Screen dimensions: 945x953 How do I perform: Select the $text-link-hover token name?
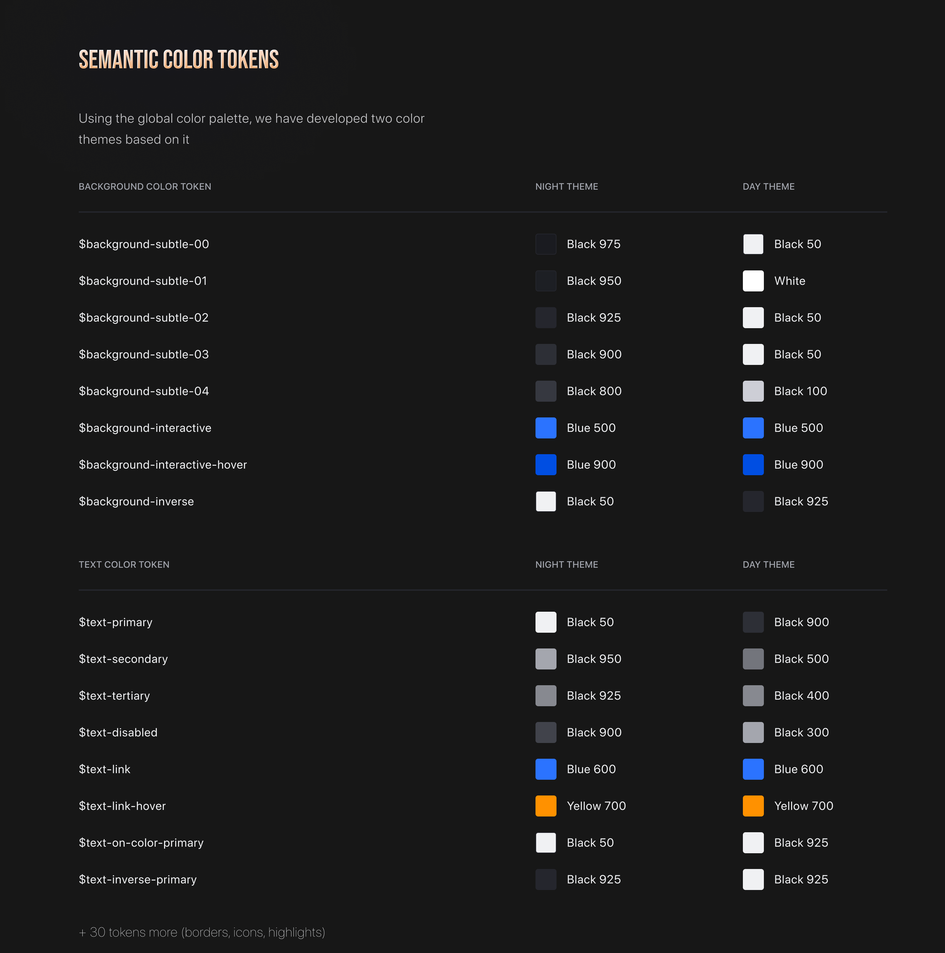[x=122, y=806]
